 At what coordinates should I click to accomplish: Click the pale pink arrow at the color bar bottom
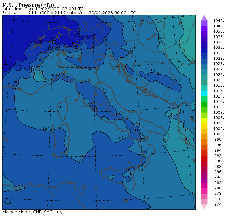204,207
